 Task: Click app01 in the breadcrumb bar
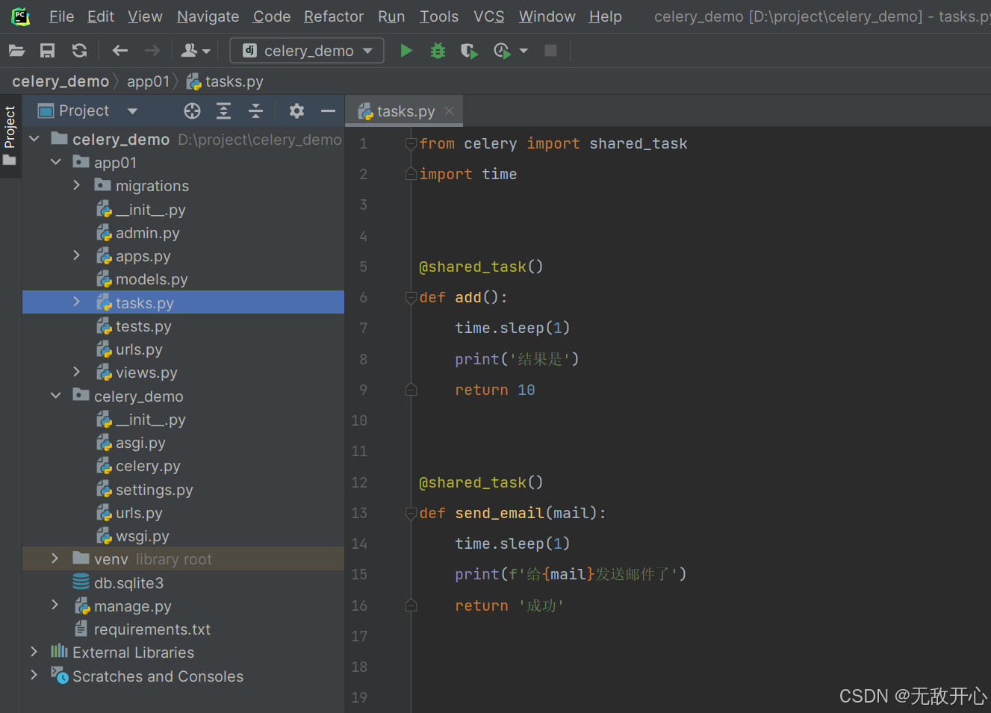148,81
